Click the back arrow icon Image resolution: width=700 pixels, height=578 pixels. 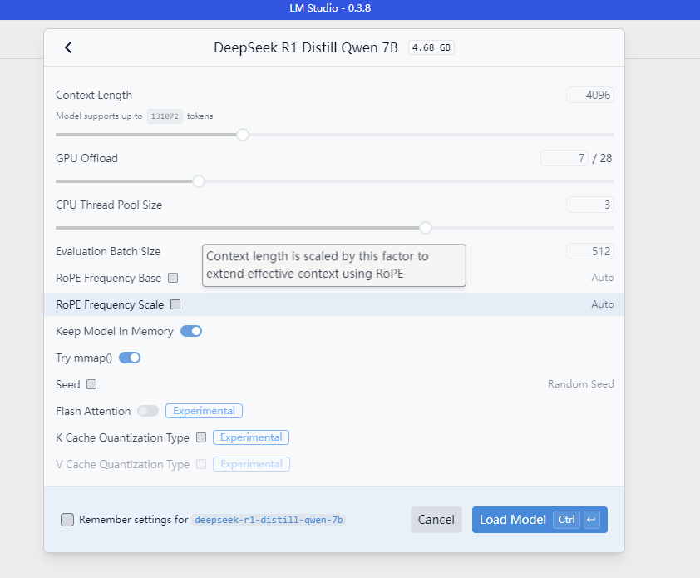[68, 47]
